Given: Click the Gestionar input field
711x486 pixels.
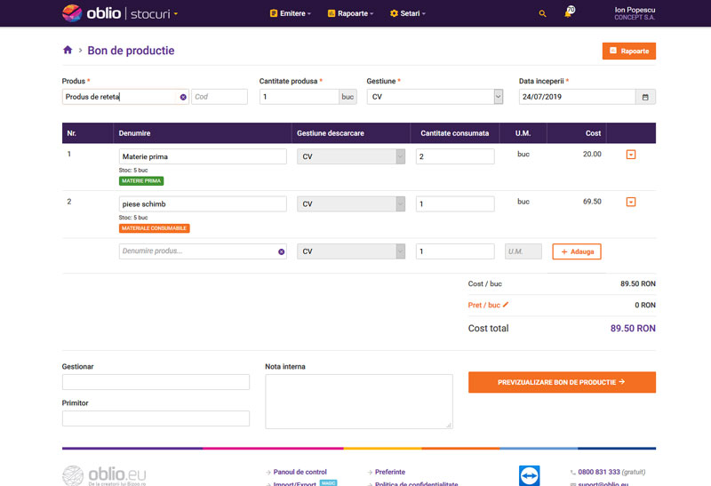Looking at the screenshot, I should pyautogui.click(x=156, y=382).
